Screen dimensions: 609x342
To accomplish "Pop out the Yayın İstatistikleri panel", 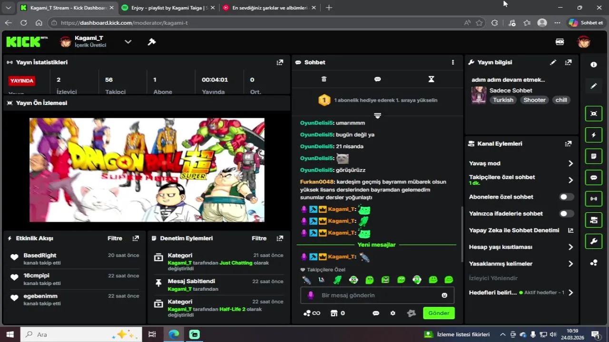I will pyautogui.click(x=280, y=62).
